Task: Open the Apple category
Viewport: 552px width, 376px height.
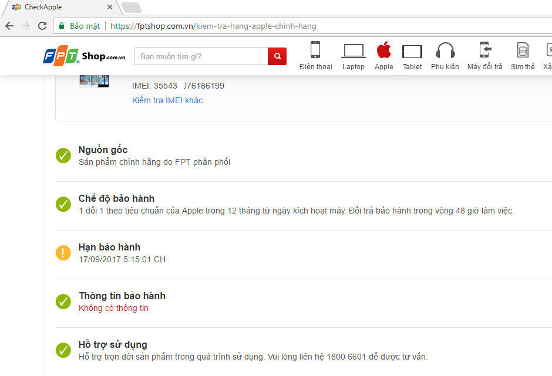Action: pos(383,56)
